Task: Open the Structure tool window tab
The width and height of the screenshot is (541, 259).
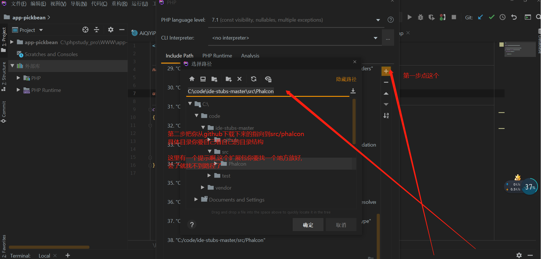Action: (4, 76)
